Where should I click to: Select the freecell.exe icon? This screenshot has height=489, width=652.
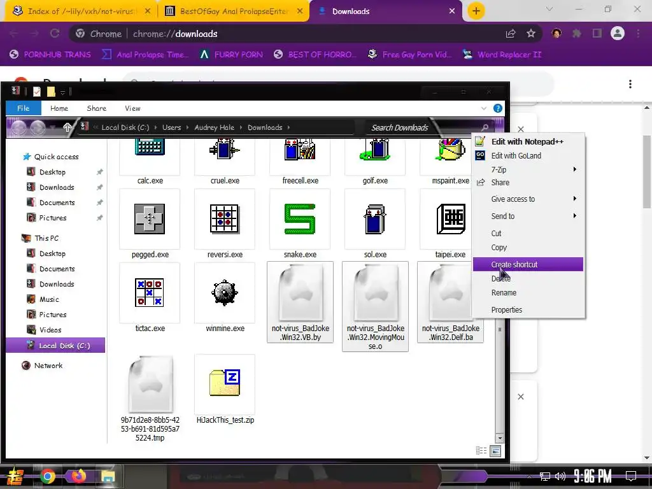pyautogui.click(x=300, y=150)
